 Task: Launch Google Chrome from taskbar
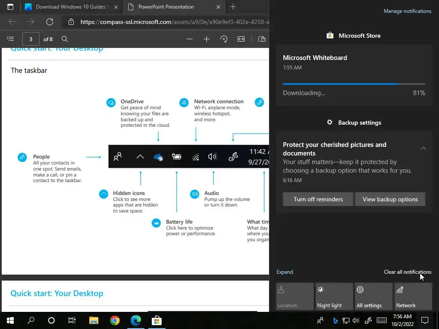(x=115, y=320)
